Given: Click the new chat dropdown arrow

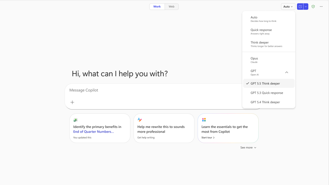Looking at the screenshot, I should tap(306, 6).
